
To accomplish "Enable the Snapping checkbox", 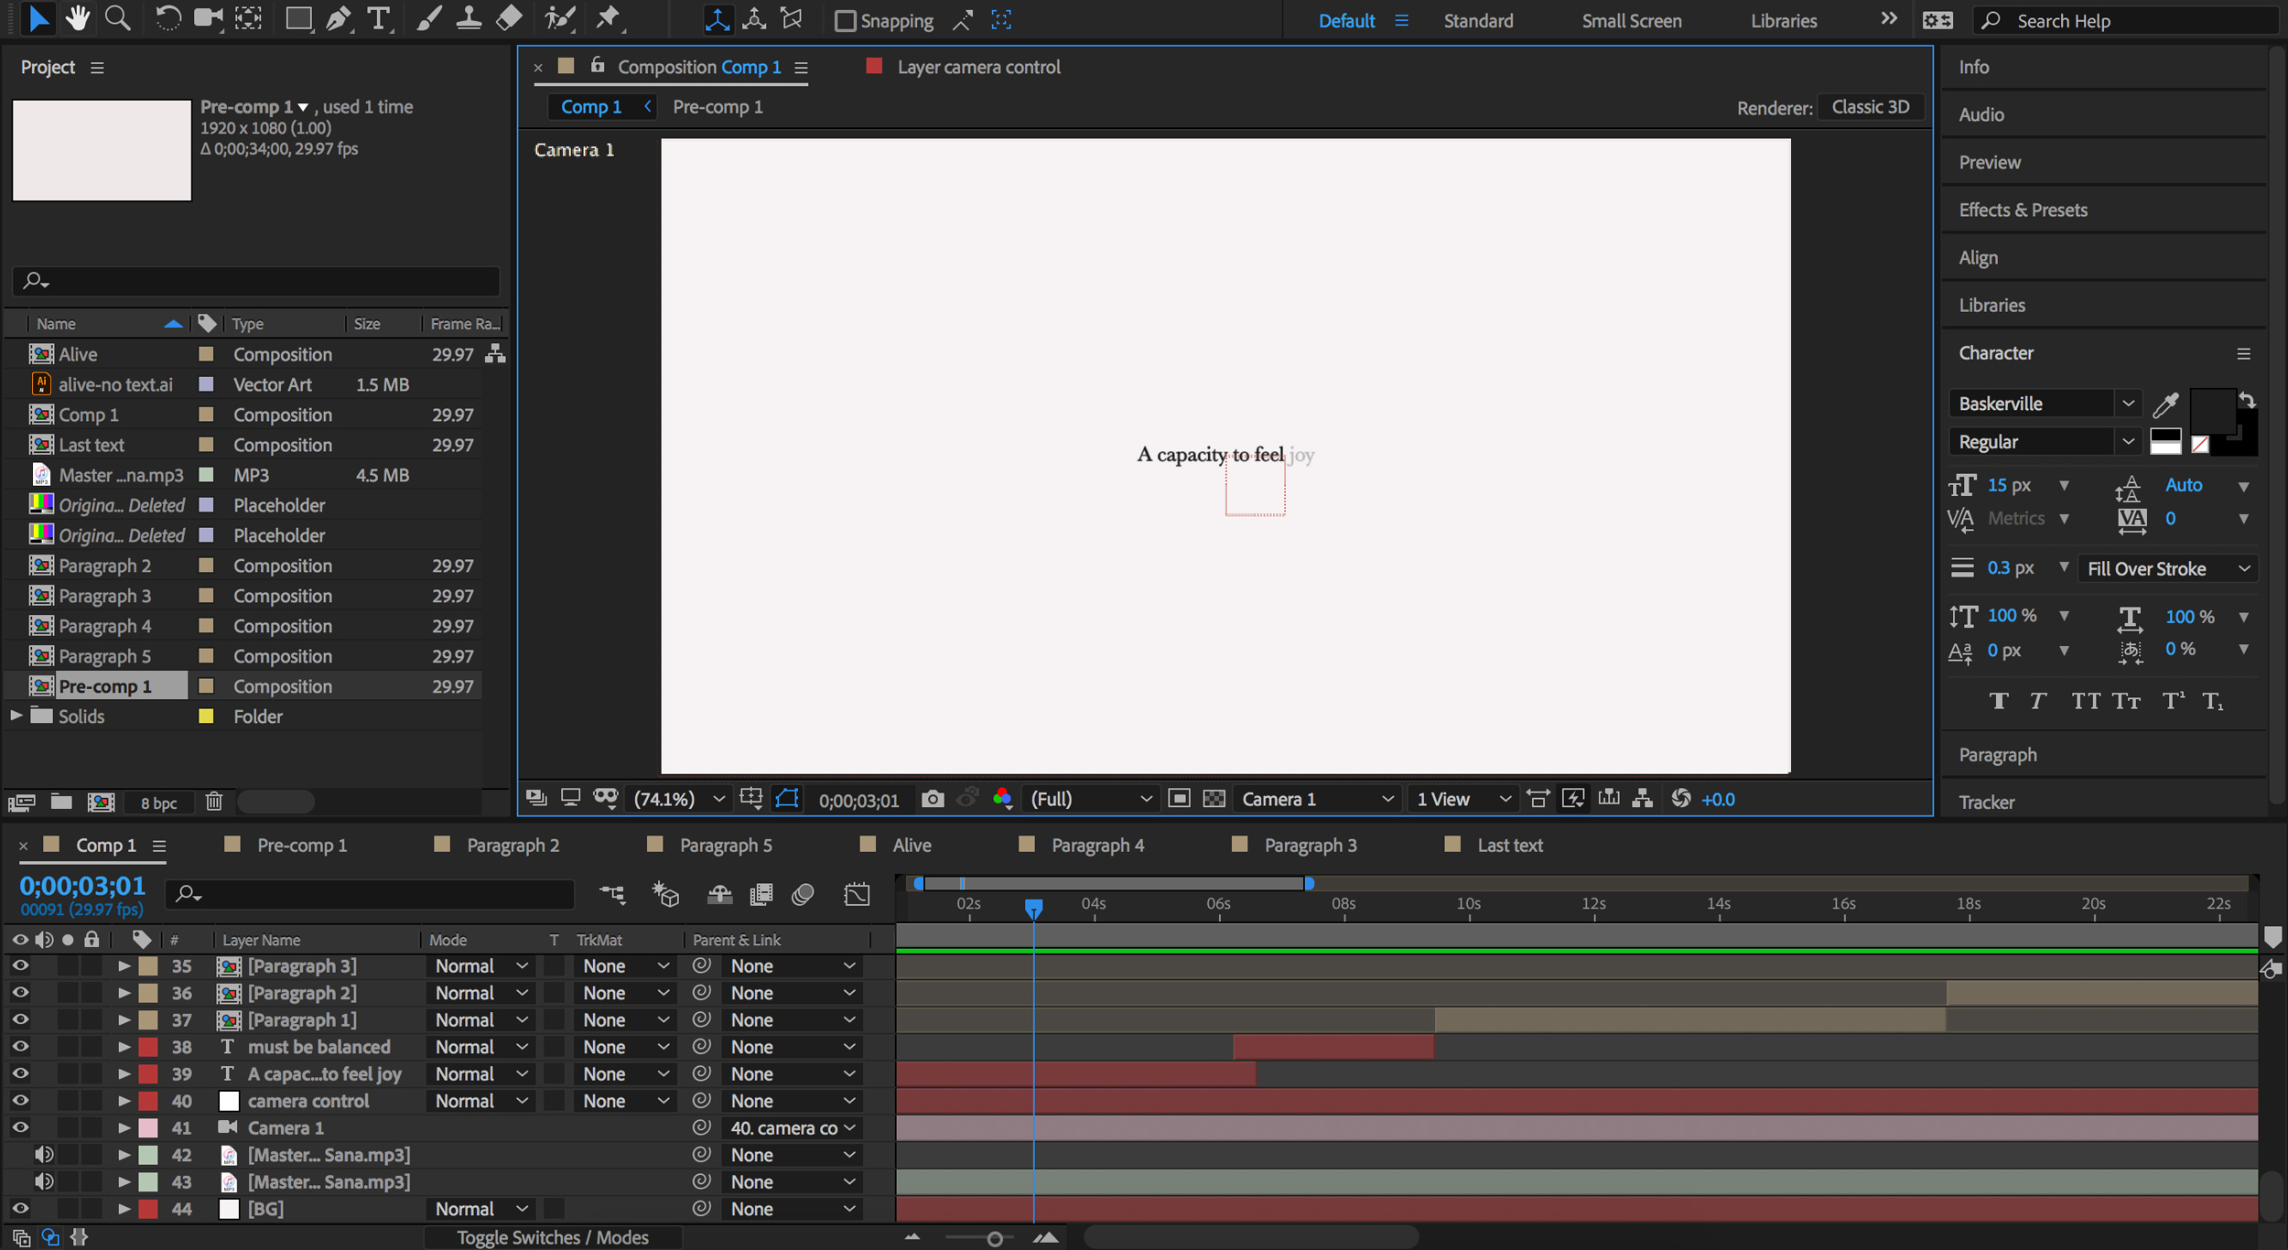I will pos(846,20).
